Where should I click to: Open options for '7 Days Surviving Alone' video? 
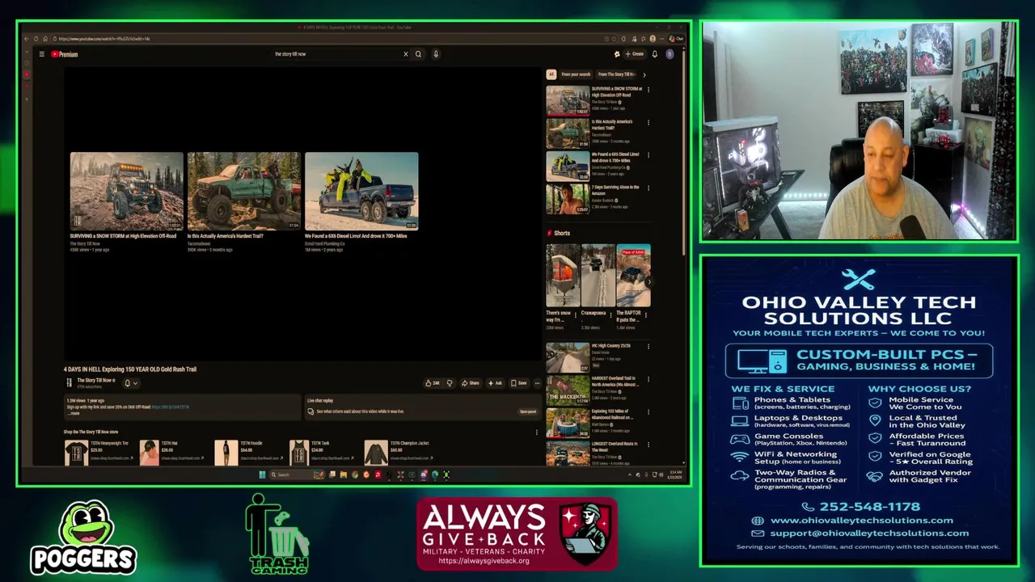coord(648,188)
